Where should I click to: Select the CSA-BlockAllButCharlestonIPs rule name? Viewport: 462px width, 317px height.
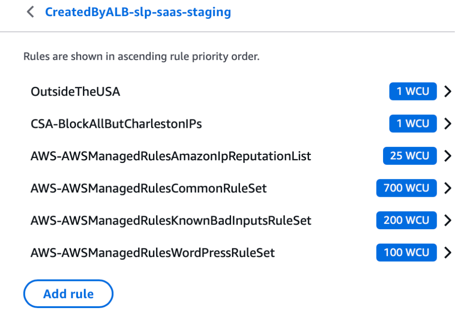(116, 124)
